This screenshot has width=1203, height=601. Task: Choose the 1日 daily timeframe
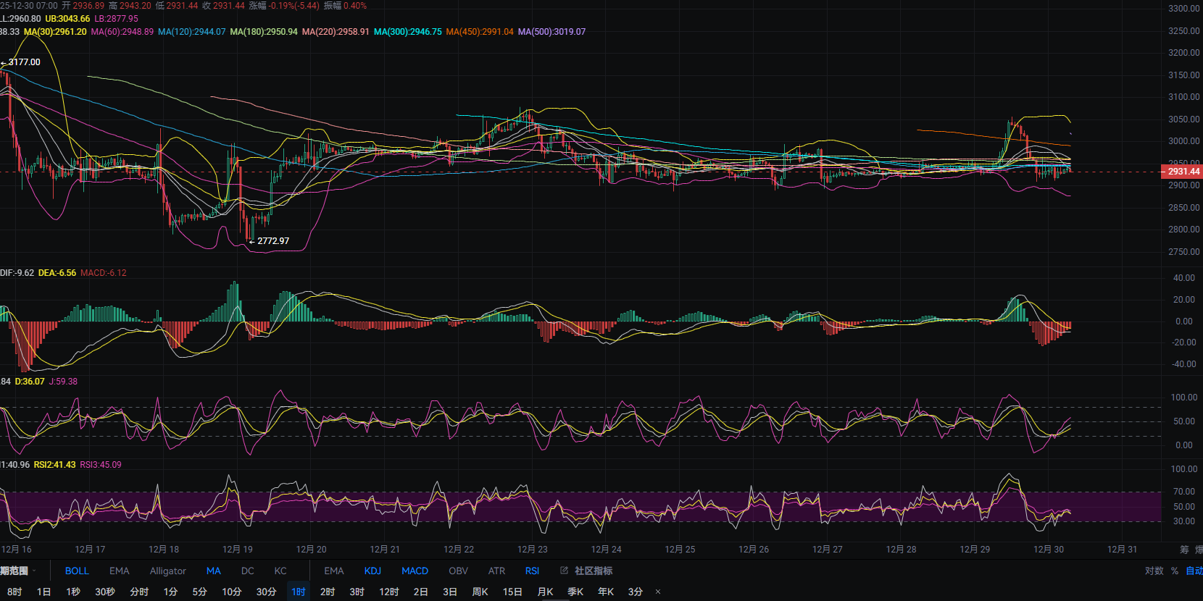coord(43,592)
